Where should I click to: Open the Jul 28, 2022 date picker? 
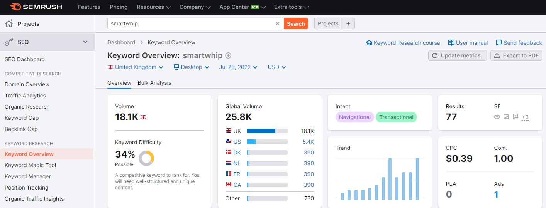pyautogui.click(x=238, y=67)
